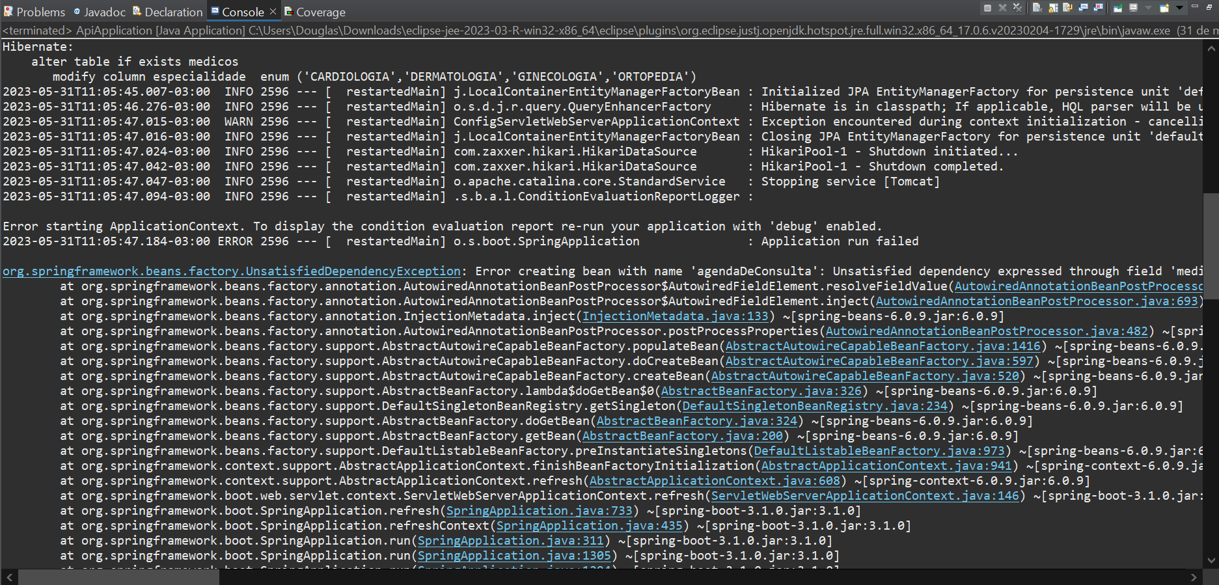Toggle Word Wrap in console toolbar

[1067, 8]
